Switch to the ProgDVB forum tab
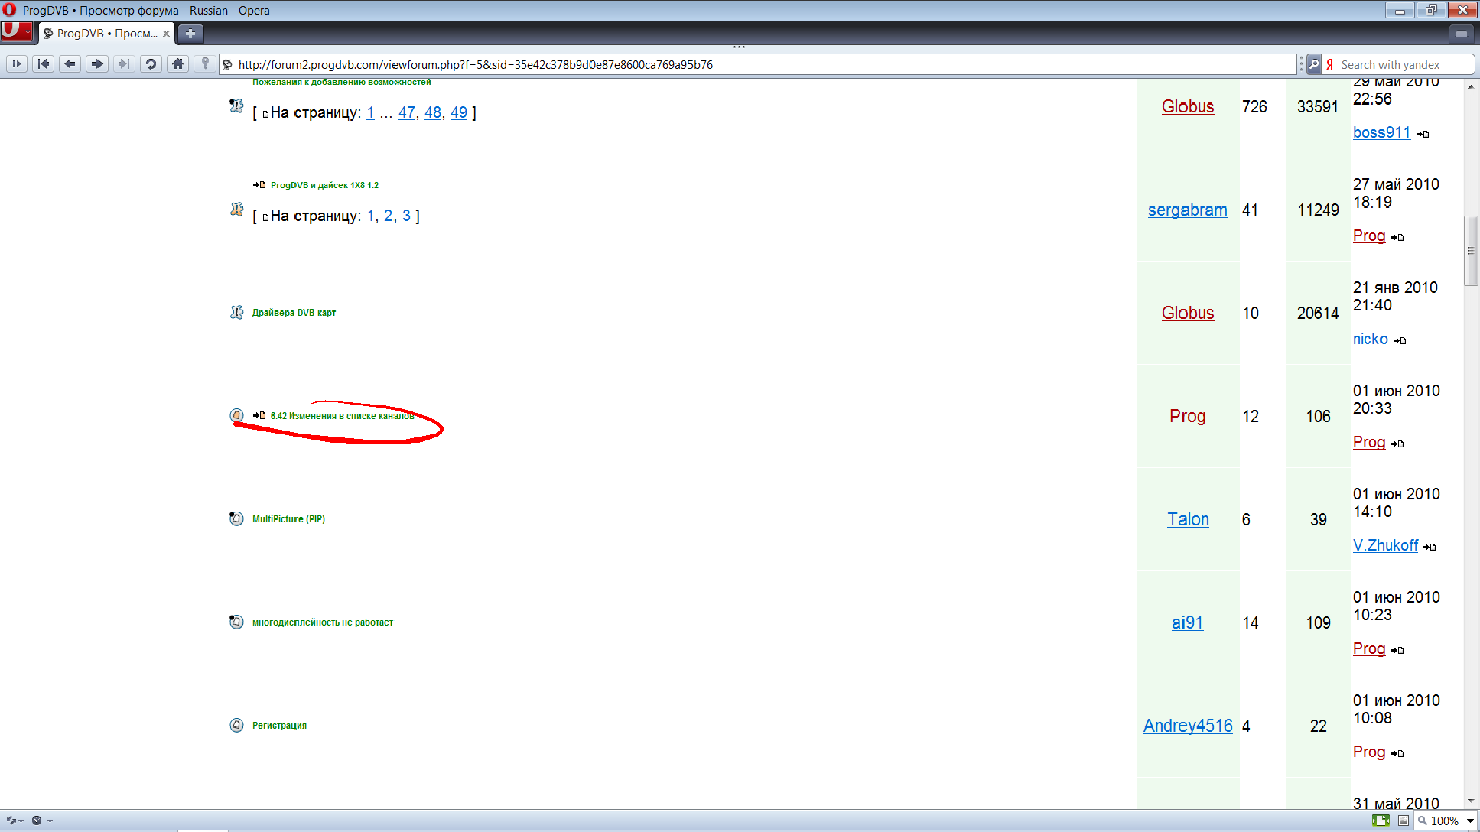Viewport: 1480px width, 832px height. click(103, 34)
